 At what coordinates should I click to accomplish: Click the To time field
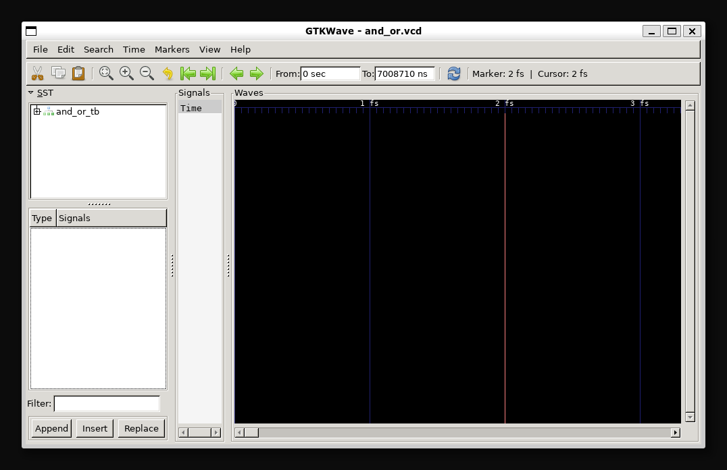pos(404,74)
